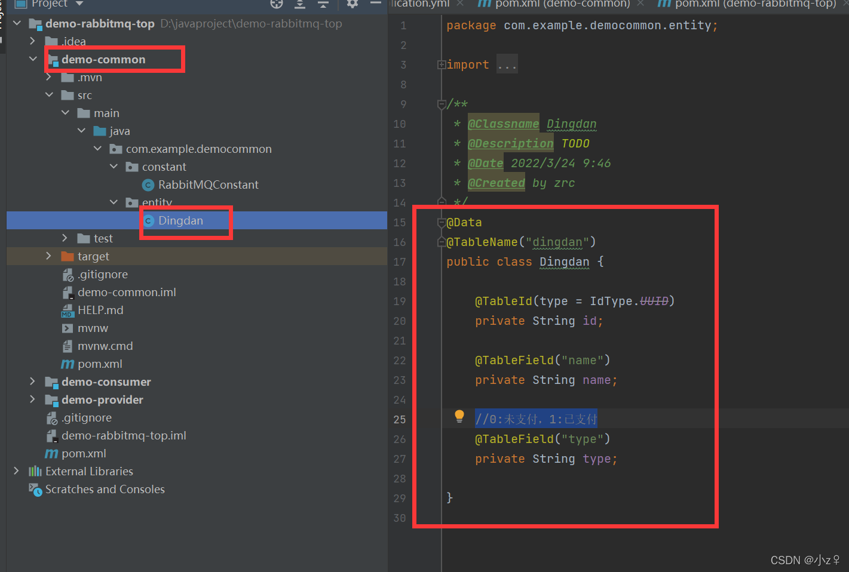Click the demo-common .gitignore file icon

tap(68, 275)
